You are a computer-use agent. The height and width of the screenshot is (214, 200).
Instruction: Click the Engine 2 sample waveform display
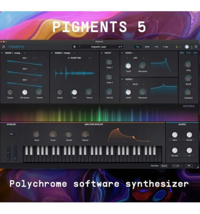coord(74,73)
